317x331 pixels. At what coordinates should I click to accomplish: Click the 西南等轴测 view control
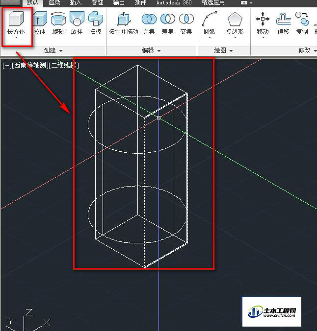click(x=30, y=65)
